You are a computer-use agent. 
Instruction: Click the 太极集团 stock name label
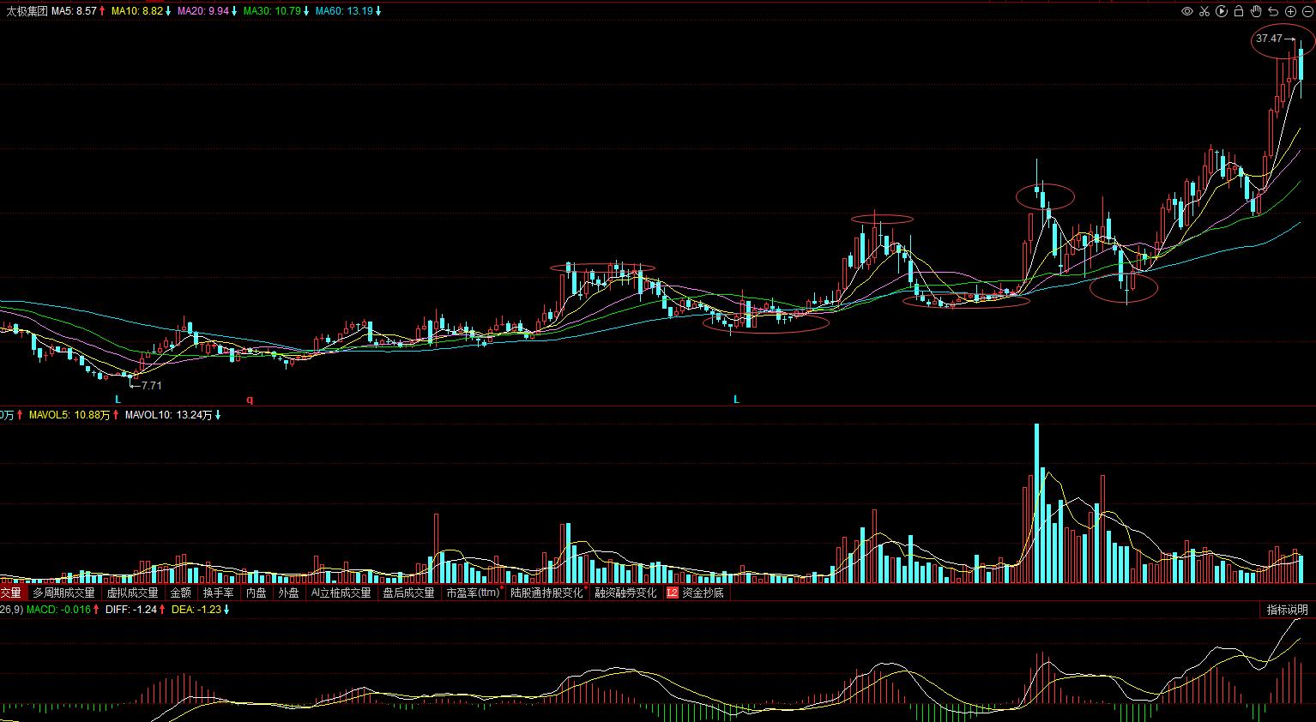(27, 12)
